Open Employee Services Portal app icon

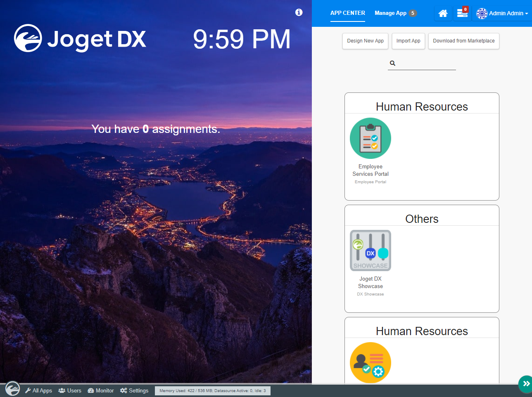pos(370,139)
